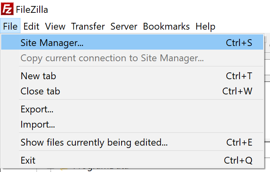Click the FileZilla window title text
The width and height of the screenshot is (270, 172).
click(x=32, y=10)
